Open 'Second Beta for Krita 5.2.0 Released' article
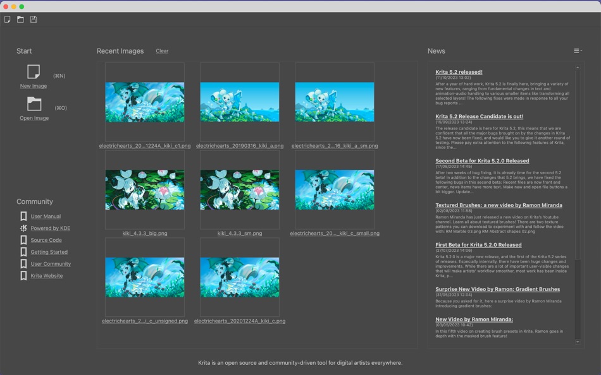Viewport: 601px width, 375px height. coord(482,161)
